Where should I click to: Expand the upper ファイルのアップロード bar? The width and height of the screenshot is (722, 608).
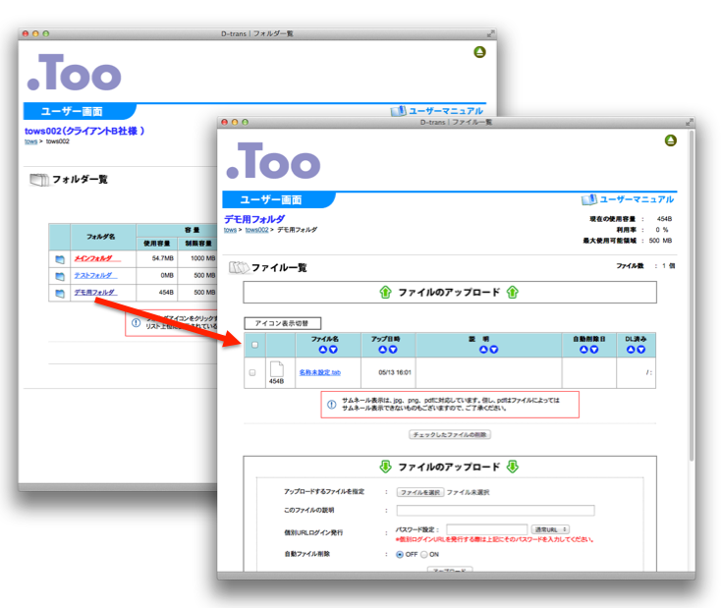click(x=449, y=293)
